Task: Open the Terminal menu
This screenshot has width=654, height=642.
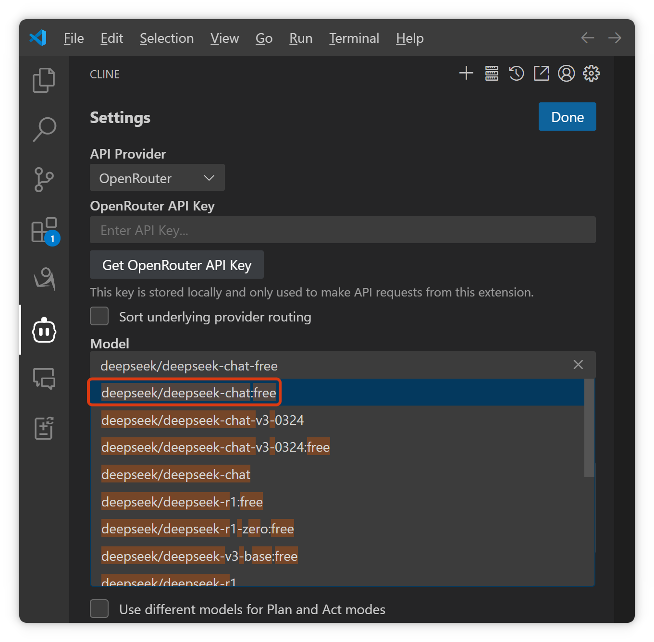Action: tap(354, 38)
